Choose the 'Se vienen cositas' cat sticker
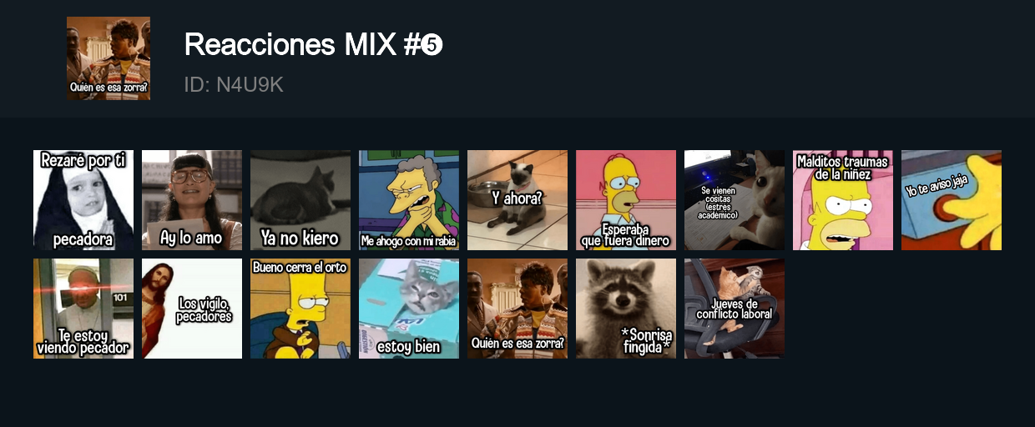This screenshot has height=427, width=1035. 735,200
